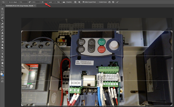Viewport: 174px width, 107px height.
Task: Click the foreground color swatch
Action: (x=2, y=74)
